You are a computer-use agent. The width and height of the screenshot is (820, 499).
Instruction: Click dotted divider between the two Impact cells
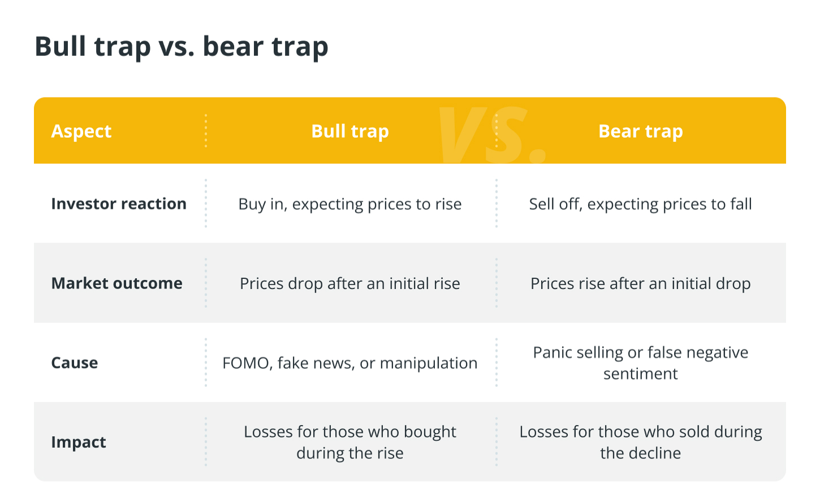coord(497,442)
